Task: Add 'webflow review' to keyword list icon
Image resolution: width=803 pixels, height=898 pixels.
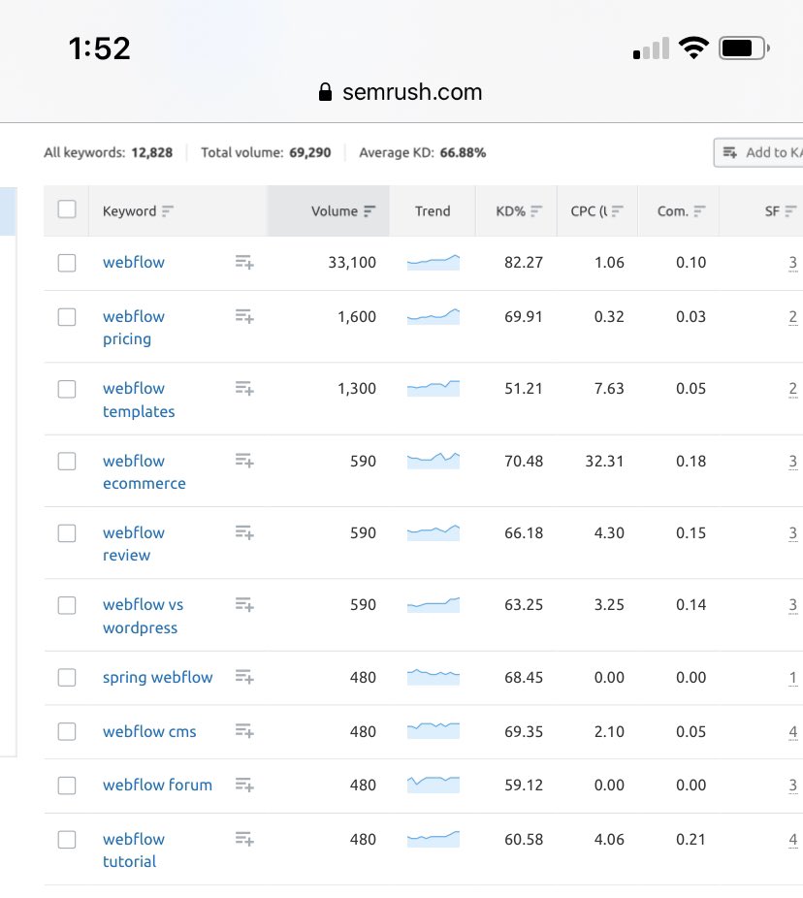Action: coord(244,532)
